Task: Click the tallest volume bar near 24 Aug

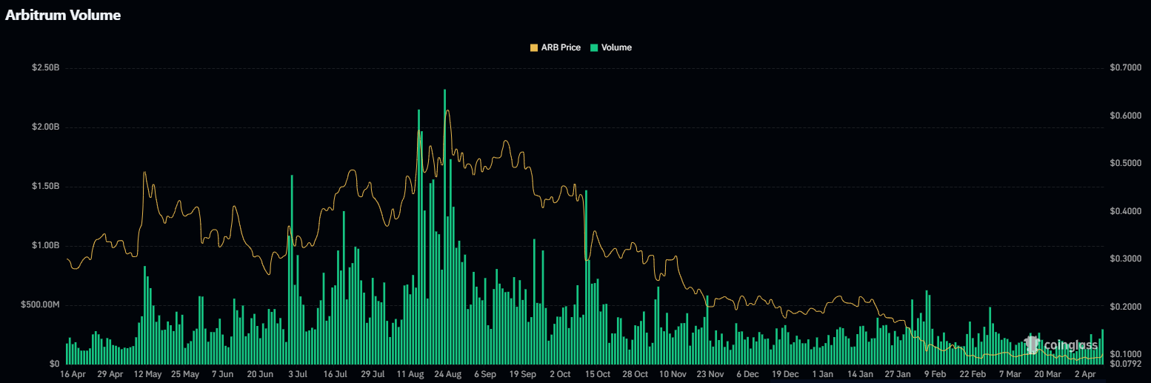Action: [x=444, y=222]
